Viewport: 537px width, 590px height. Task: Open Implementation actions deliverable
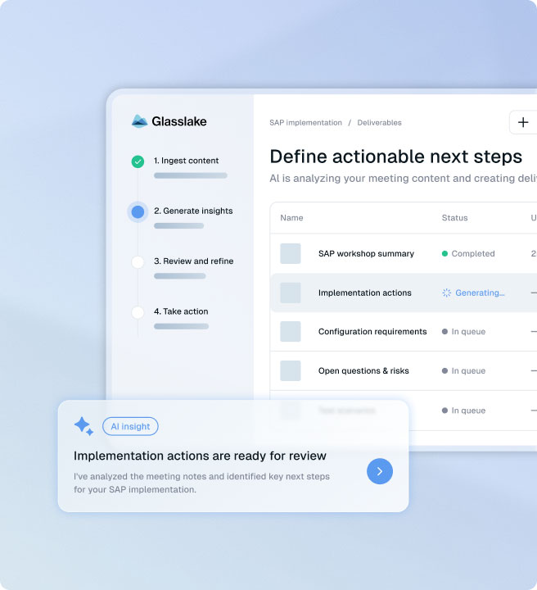365,293
